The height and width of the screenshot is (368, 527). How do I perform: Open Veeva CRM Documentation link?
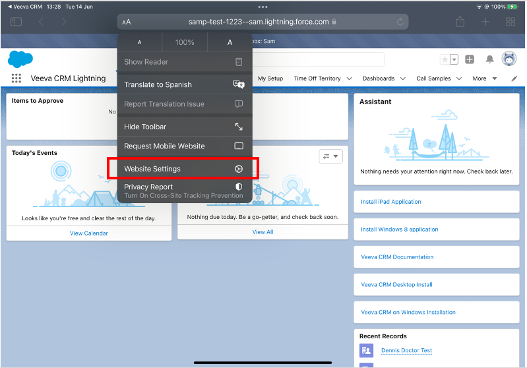click(397, 257)
